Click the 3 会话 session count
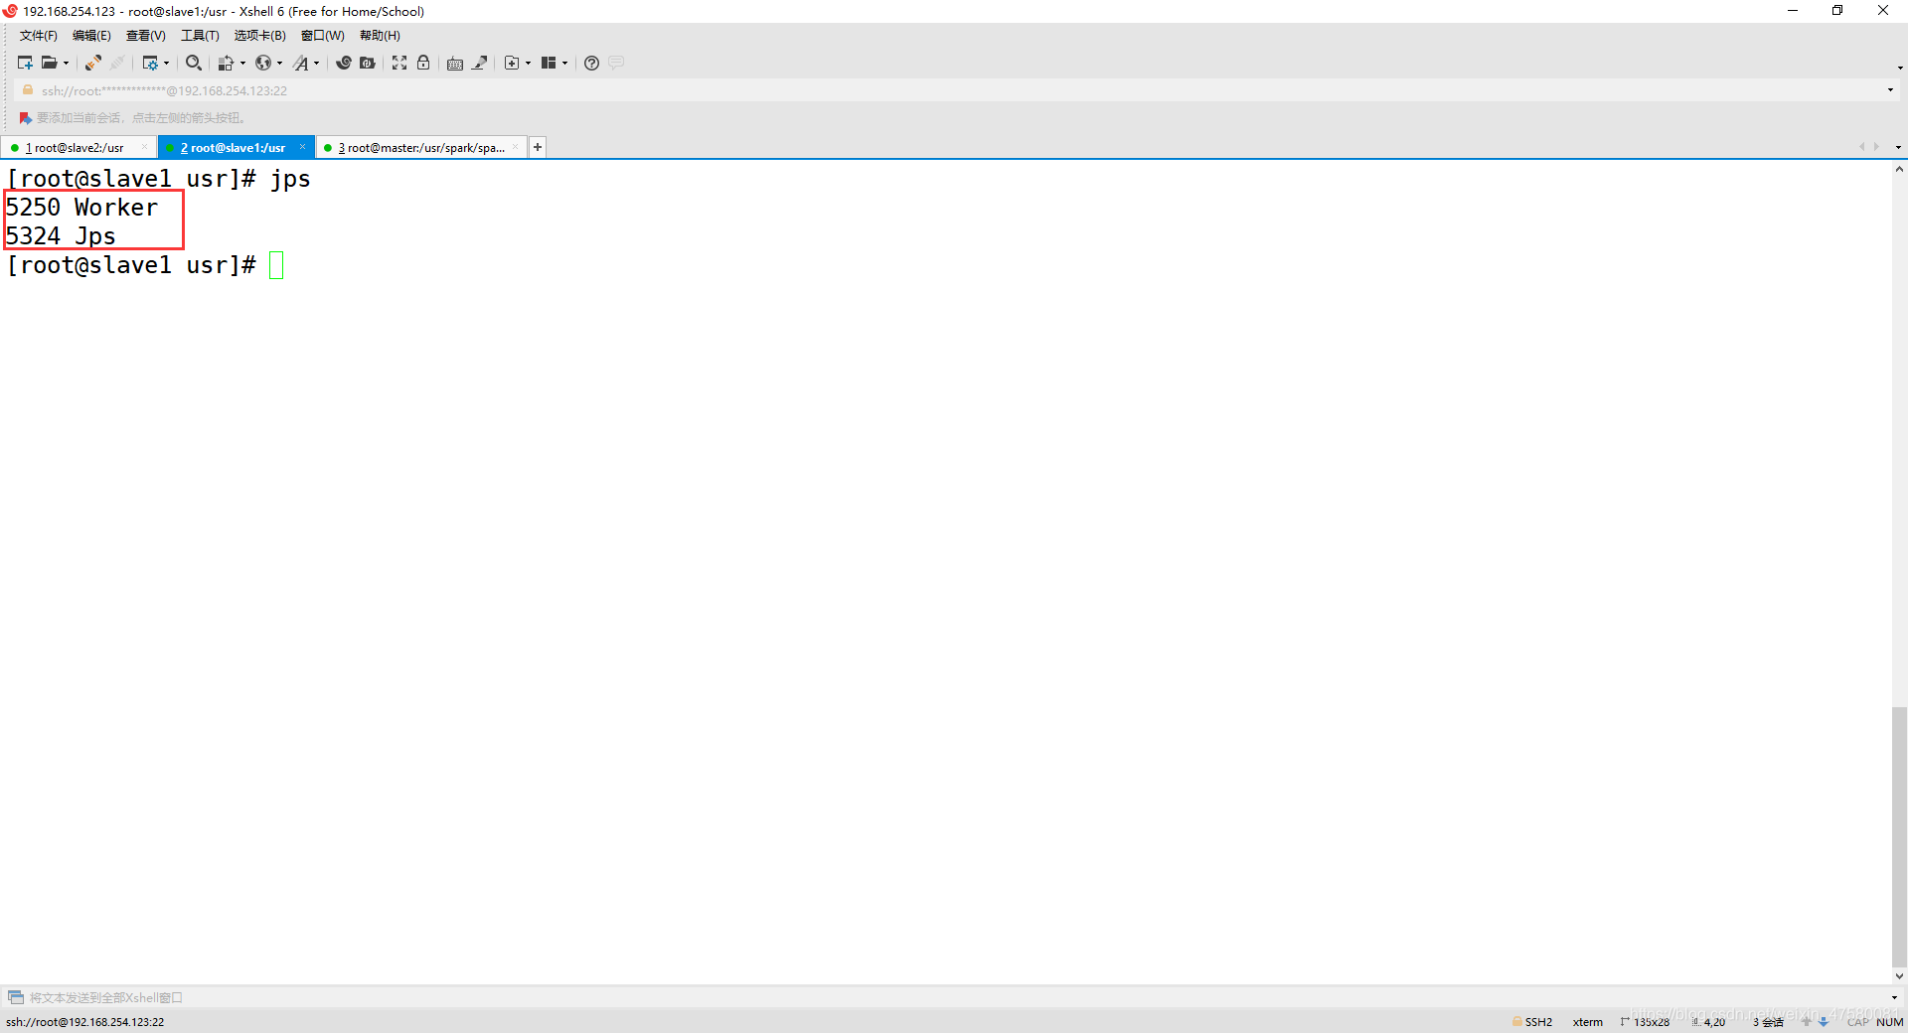The height and width of the screenshot is (1033, 1908). pyautogui.click(x=1768, y=1022)
